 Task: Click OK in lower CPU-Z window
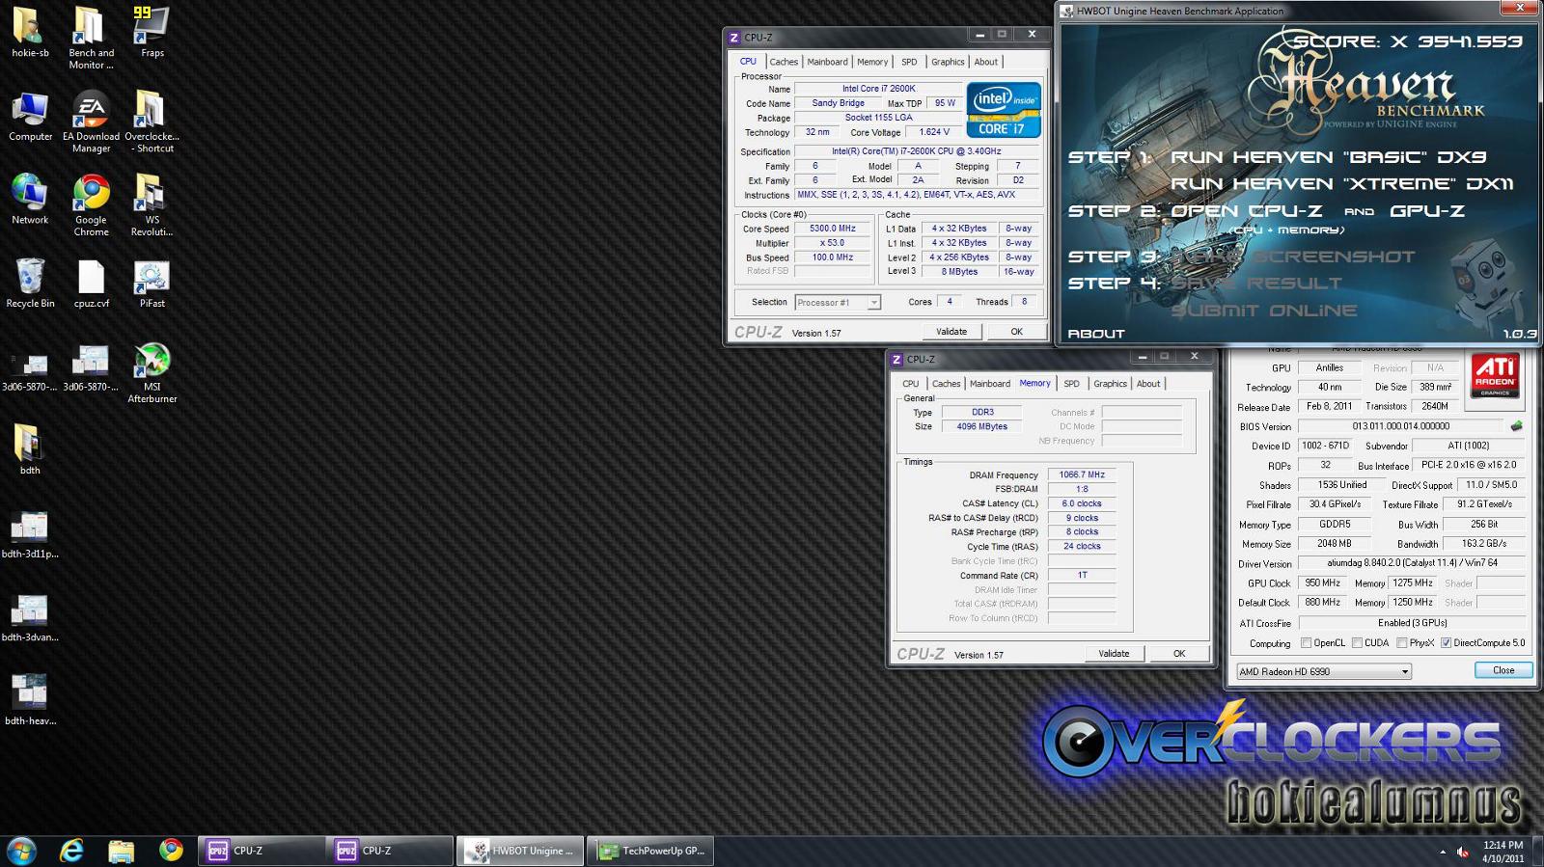pos(1178,654)
